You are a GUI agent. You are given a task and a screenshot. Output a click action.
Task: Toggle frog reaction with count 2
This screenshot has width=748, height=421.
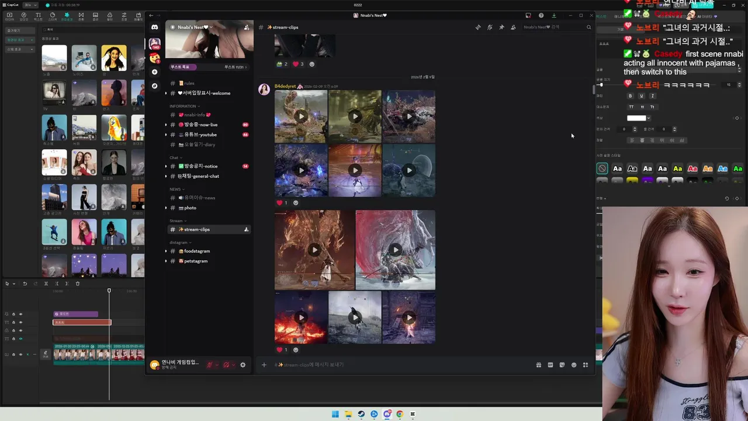tap(282, 64)
